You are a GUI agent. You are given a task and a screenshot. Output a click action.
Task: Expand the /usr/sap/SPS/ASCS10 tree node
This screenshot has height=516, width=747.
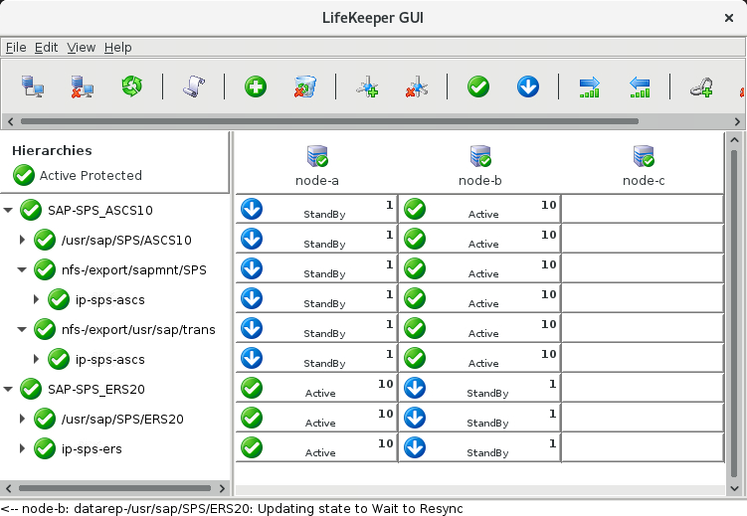tap(22, 240)
